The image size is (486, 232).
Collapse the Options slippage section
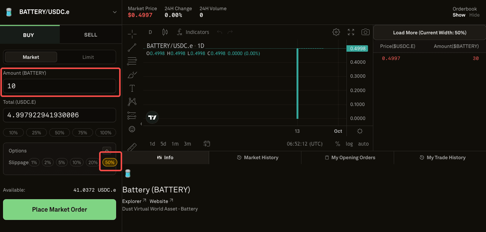[x=107, y=150]
